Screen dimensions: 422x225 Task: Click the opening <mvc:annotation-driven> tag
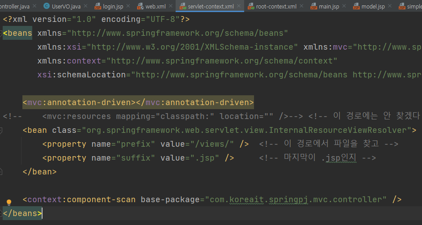point(79,102)
